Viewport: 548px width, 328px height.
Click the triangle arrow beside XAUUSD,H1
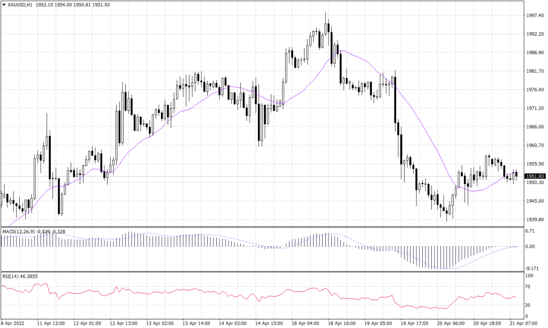[4, 5]
